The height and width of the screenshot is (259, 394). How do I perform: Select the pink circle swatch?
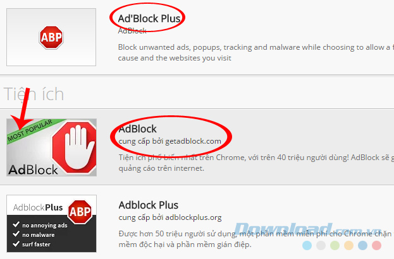coord(376,246)
